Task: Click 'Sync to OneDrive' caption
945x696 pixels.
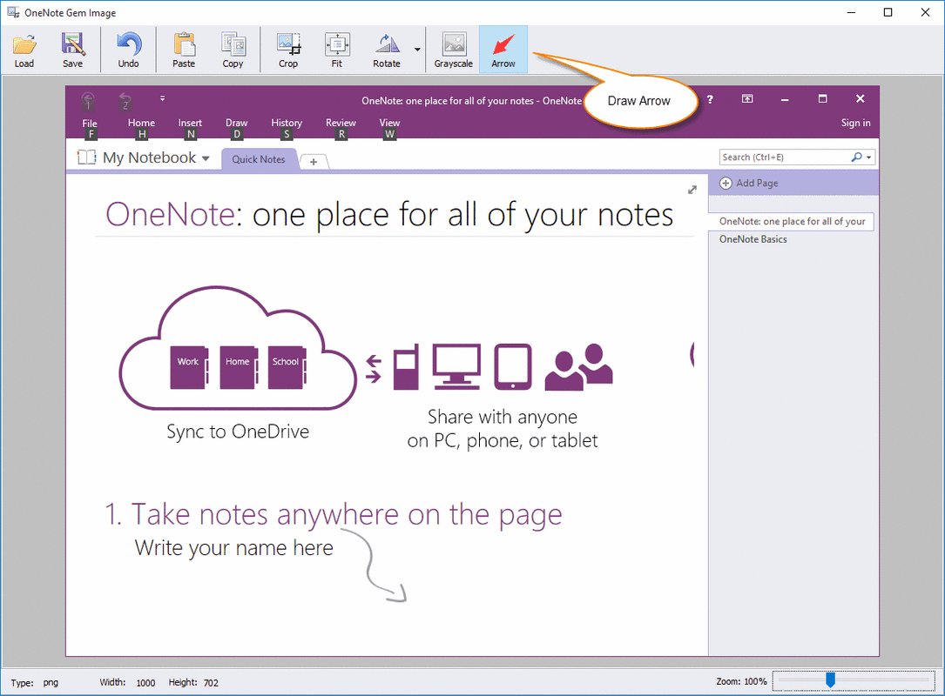Action: [x=238, y=432]
